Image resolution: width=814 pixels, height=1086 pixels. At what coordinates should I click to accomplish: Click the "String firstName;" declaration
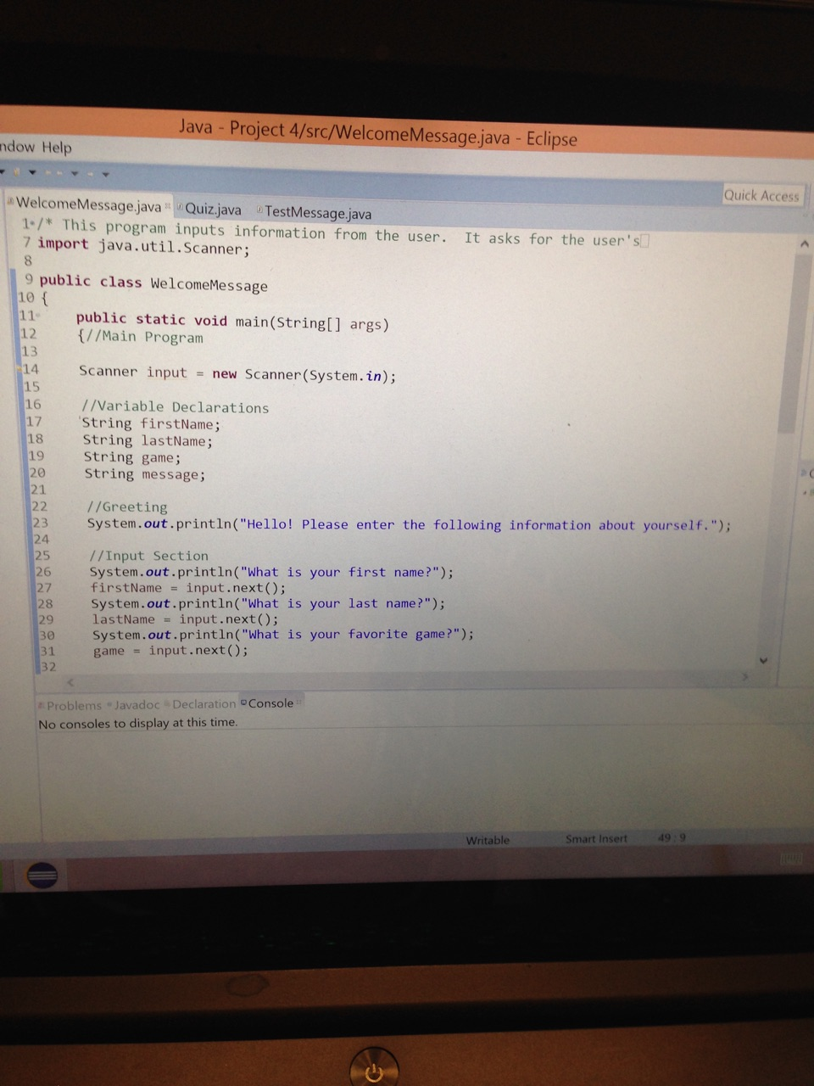coord(151,423)
